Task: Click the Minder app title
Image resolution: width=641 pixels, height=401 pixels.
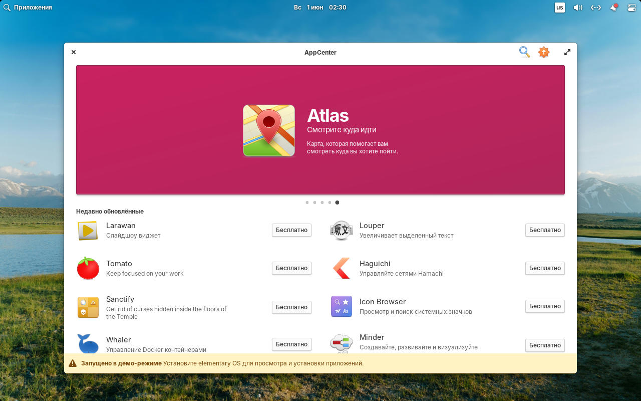Action: coord(372,337)
